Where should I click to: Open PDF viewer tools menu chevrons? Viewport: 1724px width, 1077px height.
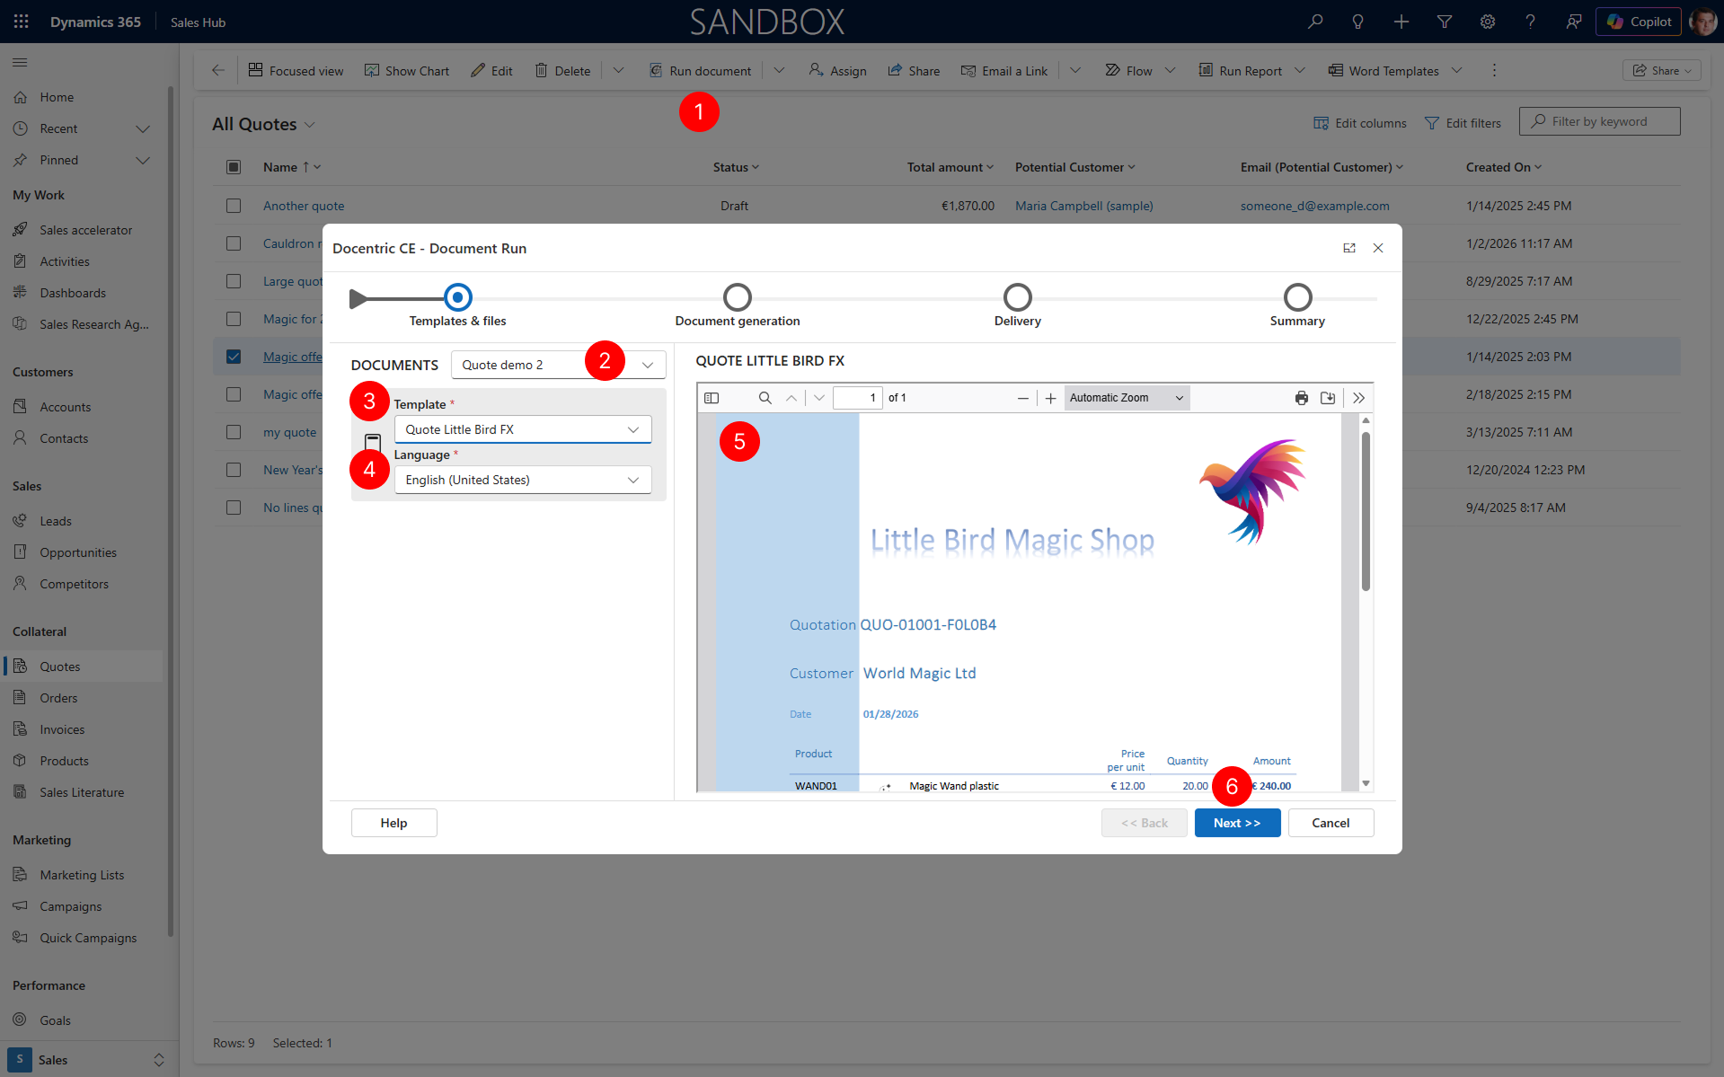click(1359, 398)
